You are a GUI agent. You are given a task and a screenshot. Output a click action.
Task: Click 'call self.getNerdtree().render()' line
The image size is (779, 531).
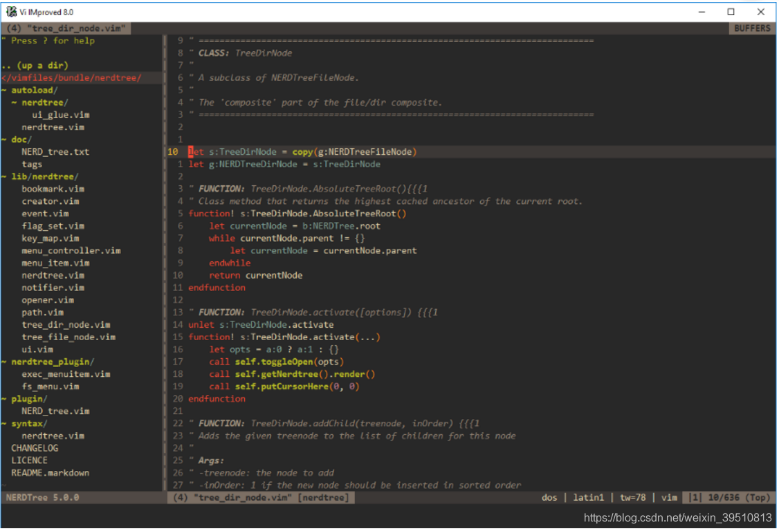click(292, 374)
